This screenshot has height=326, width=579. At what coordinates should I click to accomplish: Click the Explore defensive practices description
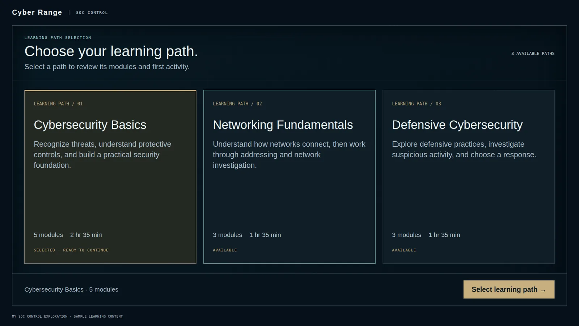tap(464, 149)
